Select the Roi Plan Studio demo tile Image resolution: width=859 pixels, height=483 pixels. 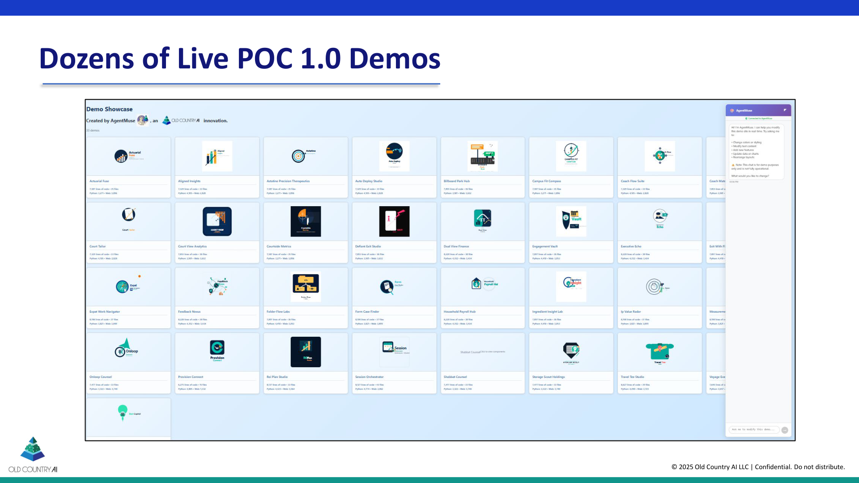pos(306,352)
